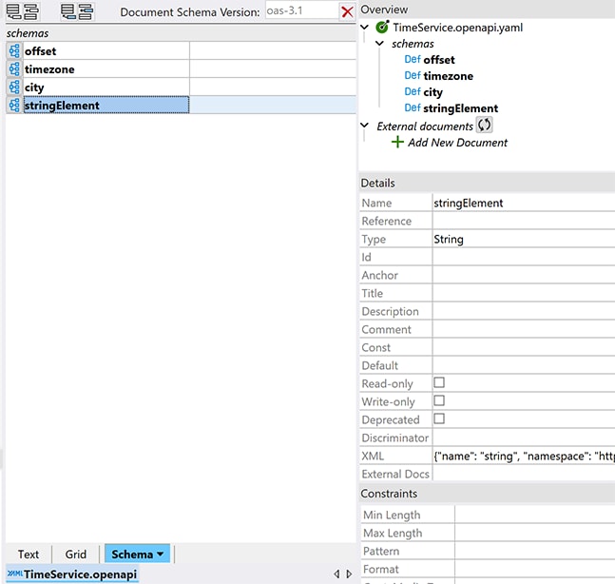Screen dimensions: 615x584
Task: Click the Pattern constraint field
Action: point(535,551)
